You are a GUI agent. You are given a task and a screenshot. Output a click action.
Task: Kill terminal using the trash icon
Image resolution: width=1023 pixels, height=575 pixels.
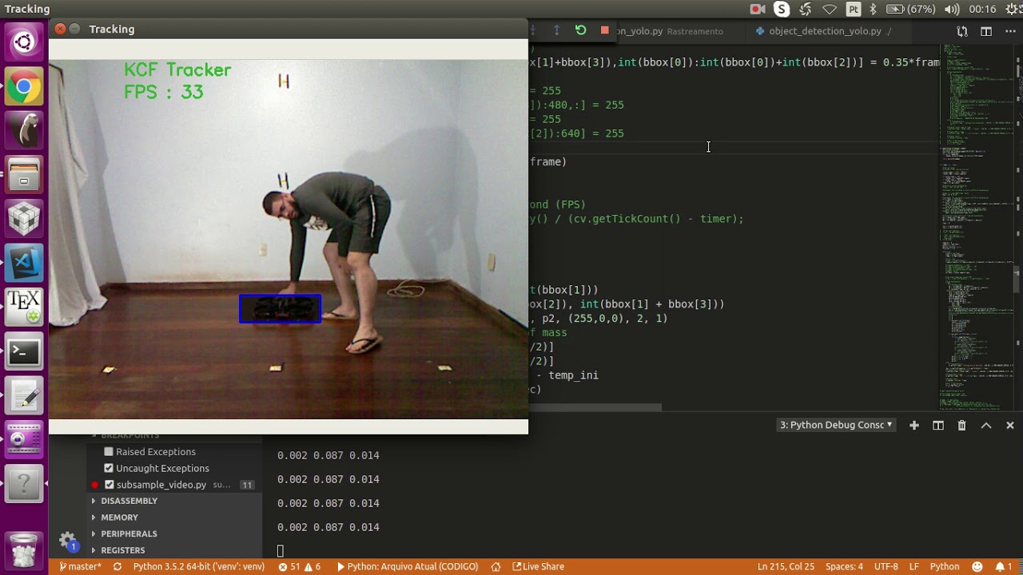click(x=962, y=426)
